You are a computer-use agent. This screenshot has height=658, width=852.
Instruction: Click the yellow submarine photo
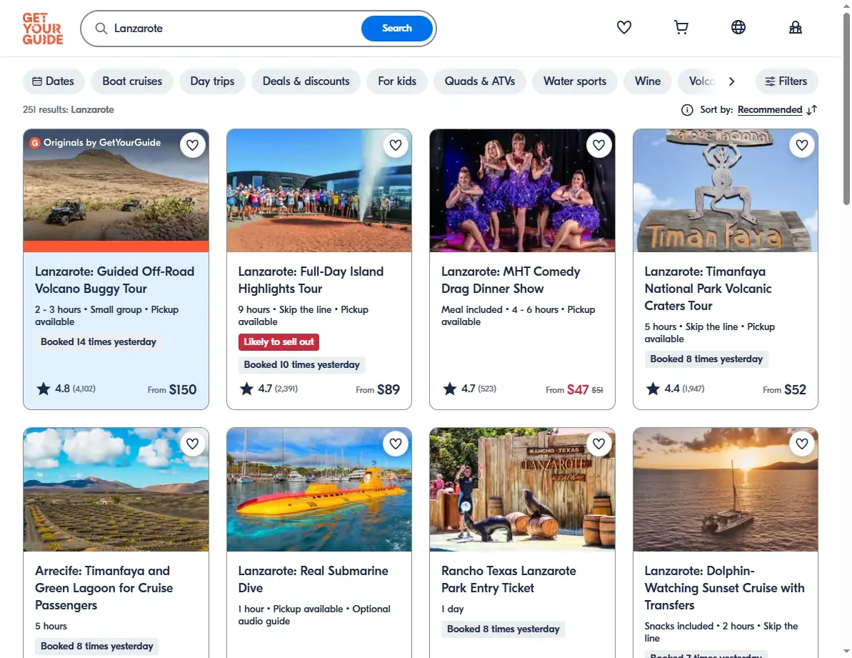(x=319, y=489)
